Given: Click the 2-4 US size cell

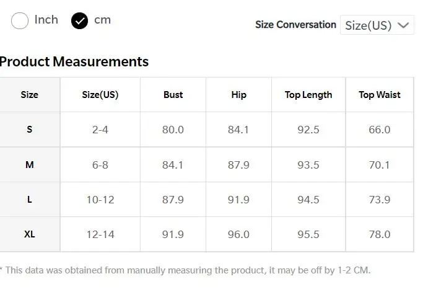Looking at the screenshot, I should 100,130.
